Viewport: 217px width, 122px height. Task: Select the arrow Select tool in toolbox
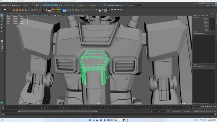[x=2, y=15]
